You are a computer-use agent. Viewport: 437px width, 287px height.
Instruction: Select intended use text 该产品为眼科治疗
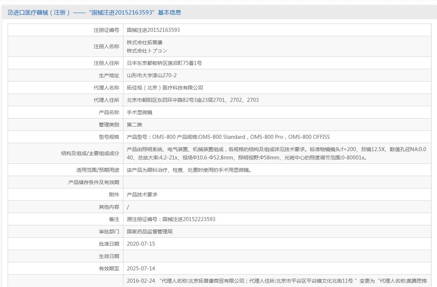click(189, 170)
